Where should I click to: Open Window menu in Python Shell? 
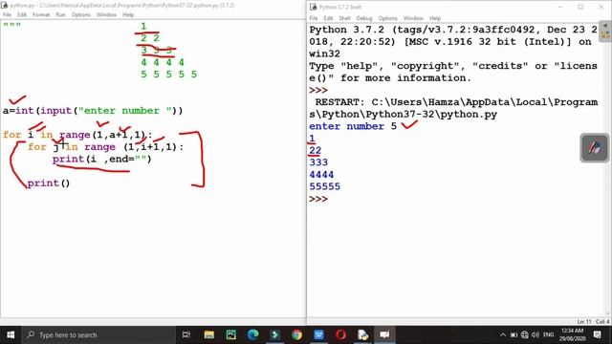[x=413, y=18]
